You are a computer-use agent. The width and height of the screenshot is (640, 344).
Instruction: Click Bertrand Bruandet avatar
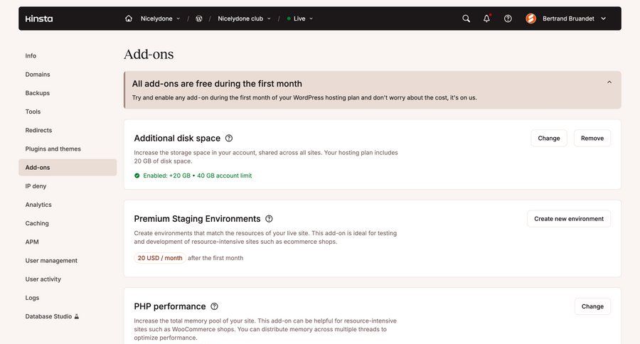pos(530,18)
